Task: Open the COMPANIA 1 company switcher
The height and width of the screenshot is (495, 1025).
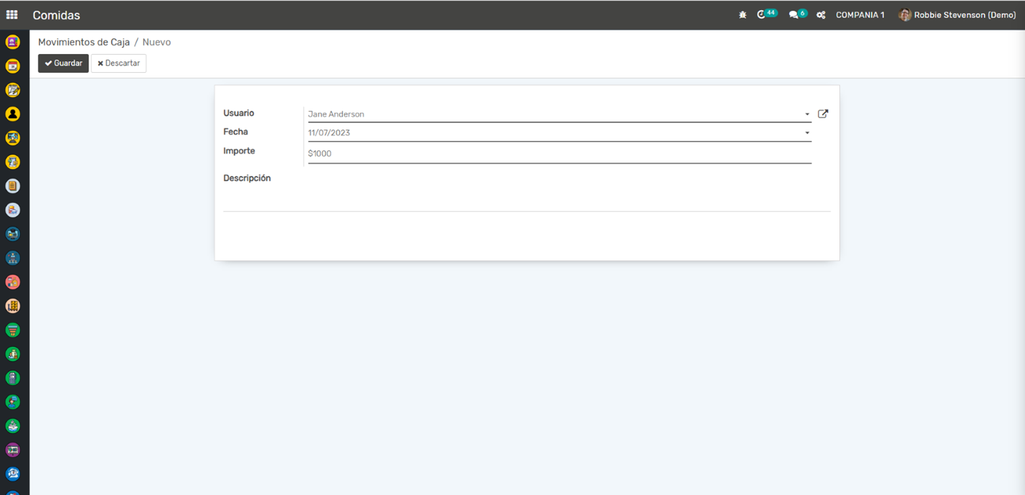Action: tap(860, 15)
